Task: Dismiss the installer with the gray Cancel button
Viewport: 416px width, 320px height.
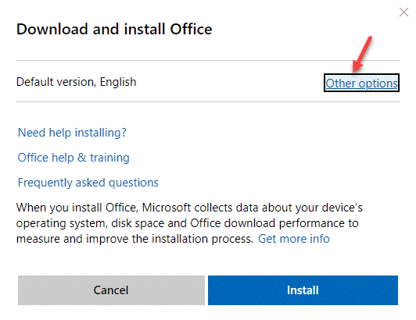Action: click(x=111, y=290)
